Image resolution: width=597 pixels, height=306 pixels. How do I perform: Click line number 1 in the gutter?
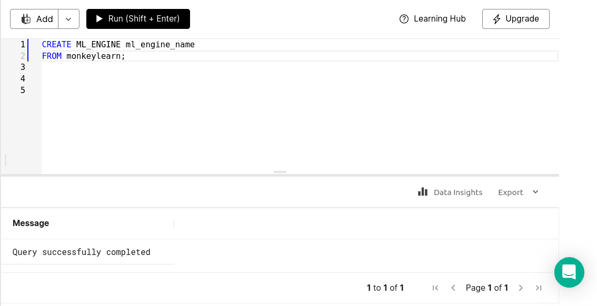[23, 45]
